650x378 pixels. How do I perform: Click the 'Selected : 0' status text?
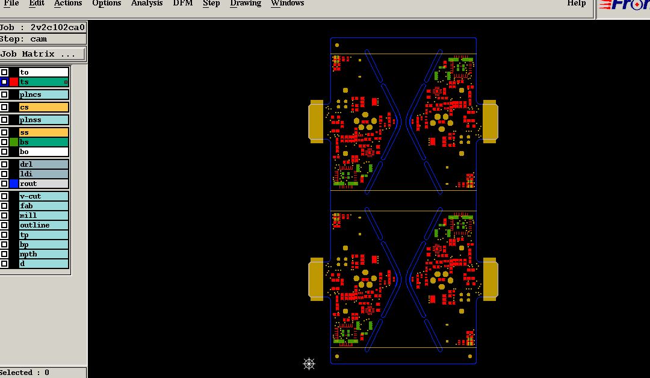25,373
